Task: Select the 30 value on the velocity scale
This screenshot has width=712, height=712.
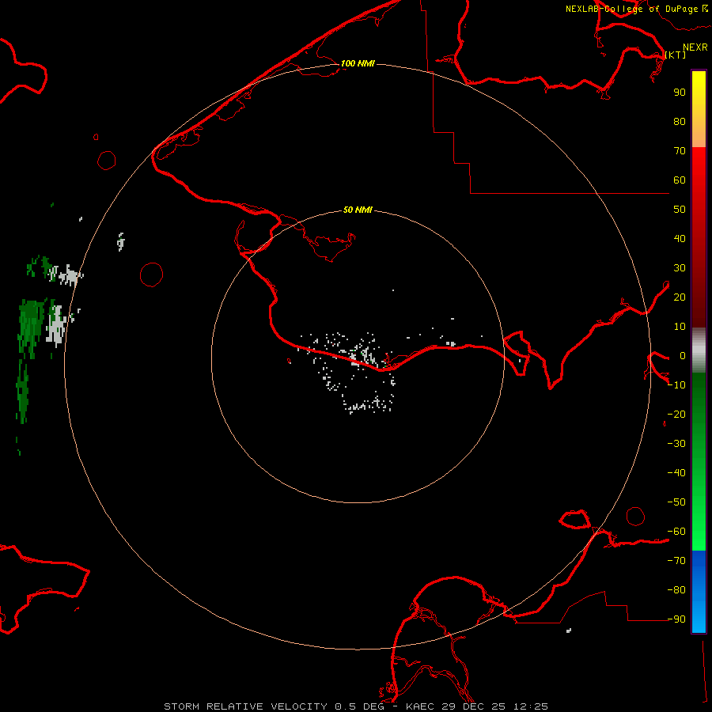Action: pos(680,268)
